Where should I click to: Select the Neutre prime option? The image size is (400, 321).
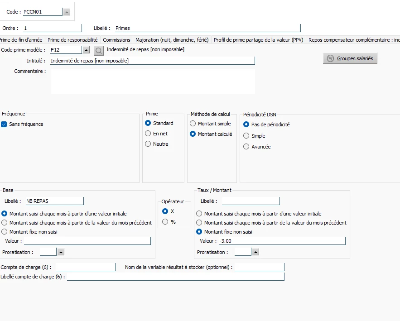[x=148, y=144]
